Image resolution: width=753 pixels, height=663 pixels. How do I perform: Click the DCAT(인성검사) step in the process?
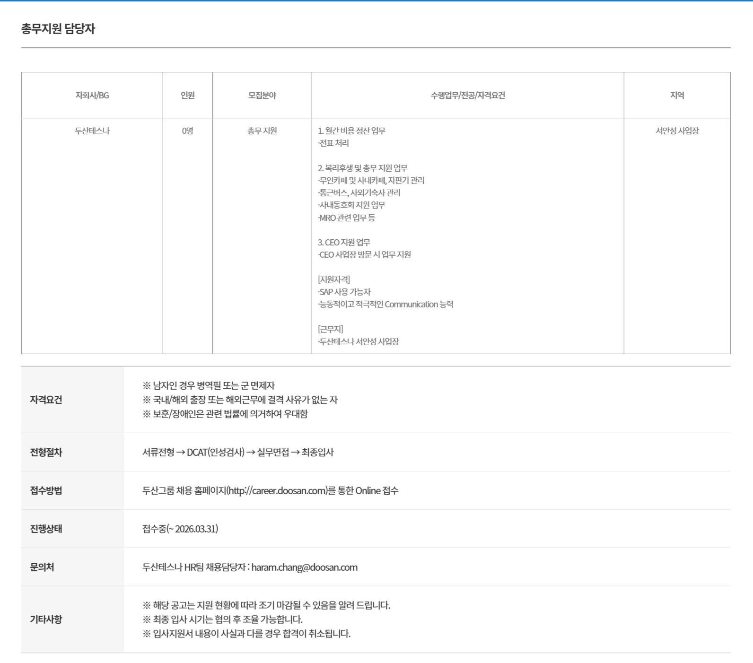click(x=216, y=453)
